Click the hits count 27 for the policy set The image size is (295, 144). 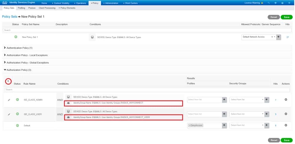(x=288, y=37)
